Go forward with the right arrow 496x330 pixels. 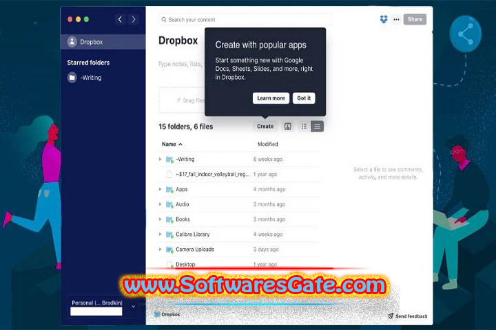[x=134, y=19]
